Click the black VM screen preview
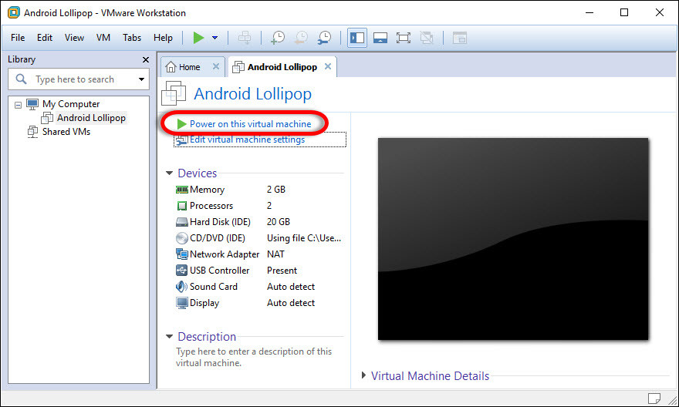 coord(513,239)
